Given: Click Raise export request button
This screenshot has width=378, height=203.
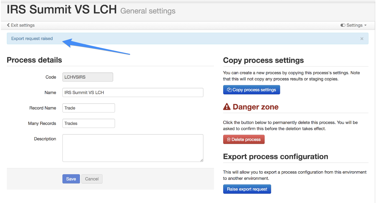Looking at the screenshot, I should [247, 189].
